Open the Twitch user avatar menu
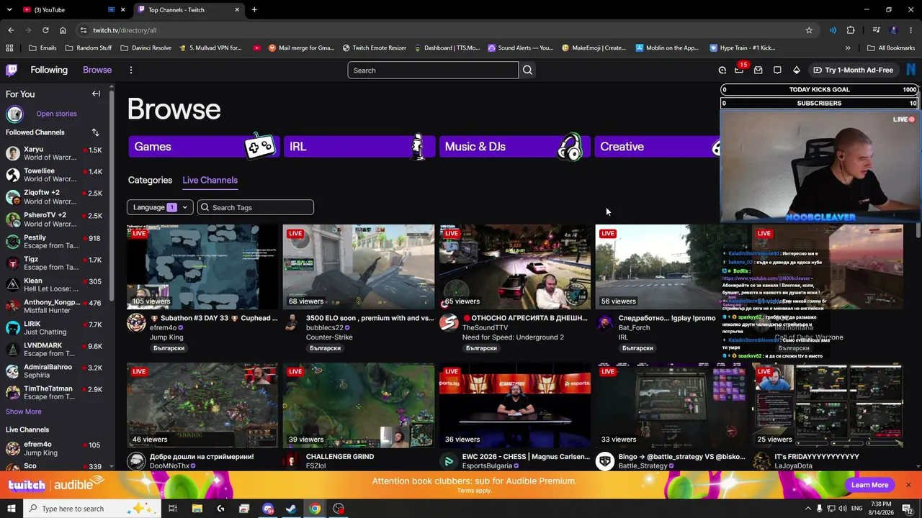922x518 pixels. 910,70
